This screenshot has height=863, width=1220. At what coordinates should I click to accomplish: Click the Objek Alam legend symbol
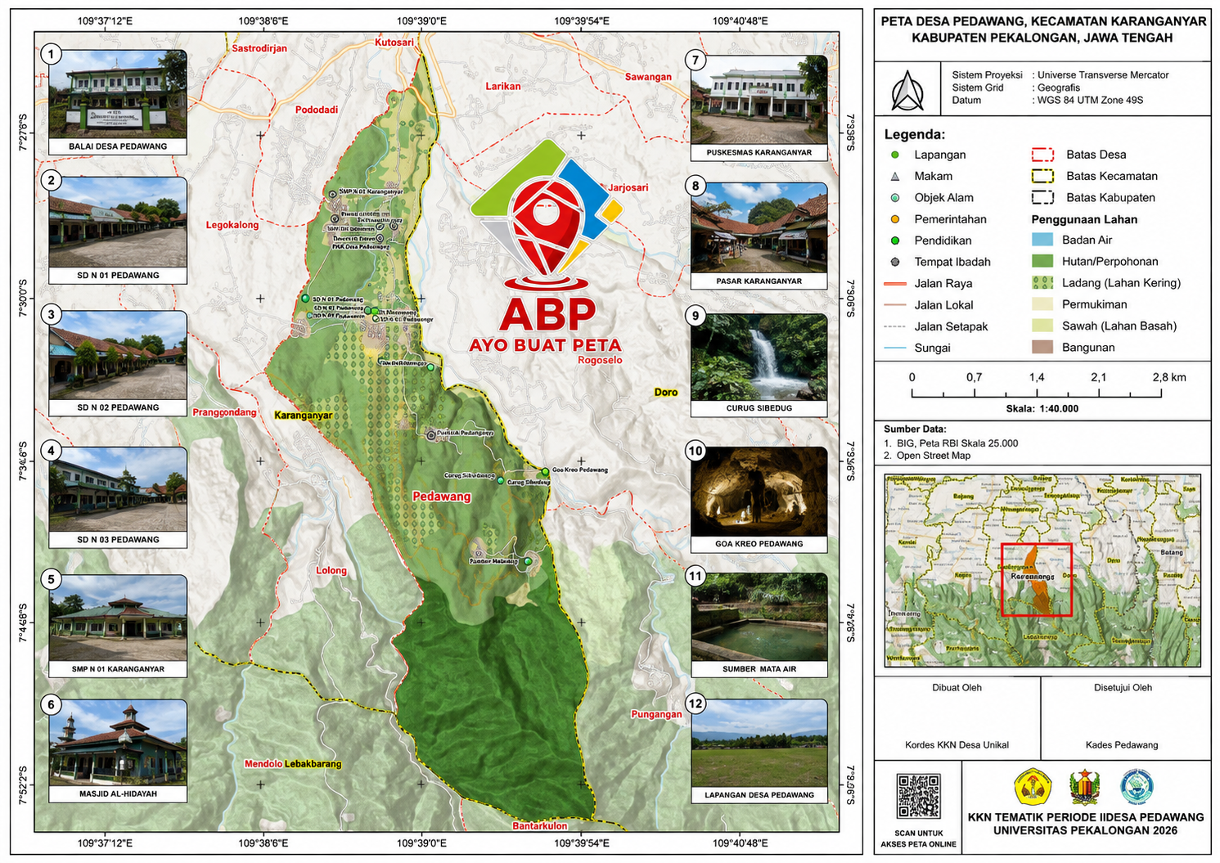pos(895,198)
